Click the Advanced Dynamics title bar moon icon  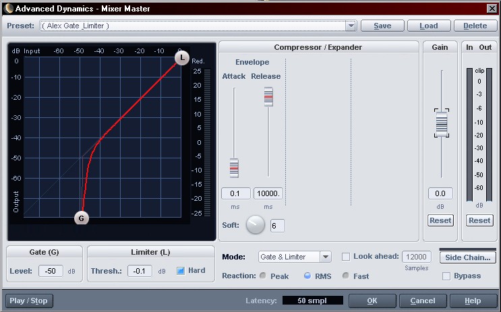point(9,9)
